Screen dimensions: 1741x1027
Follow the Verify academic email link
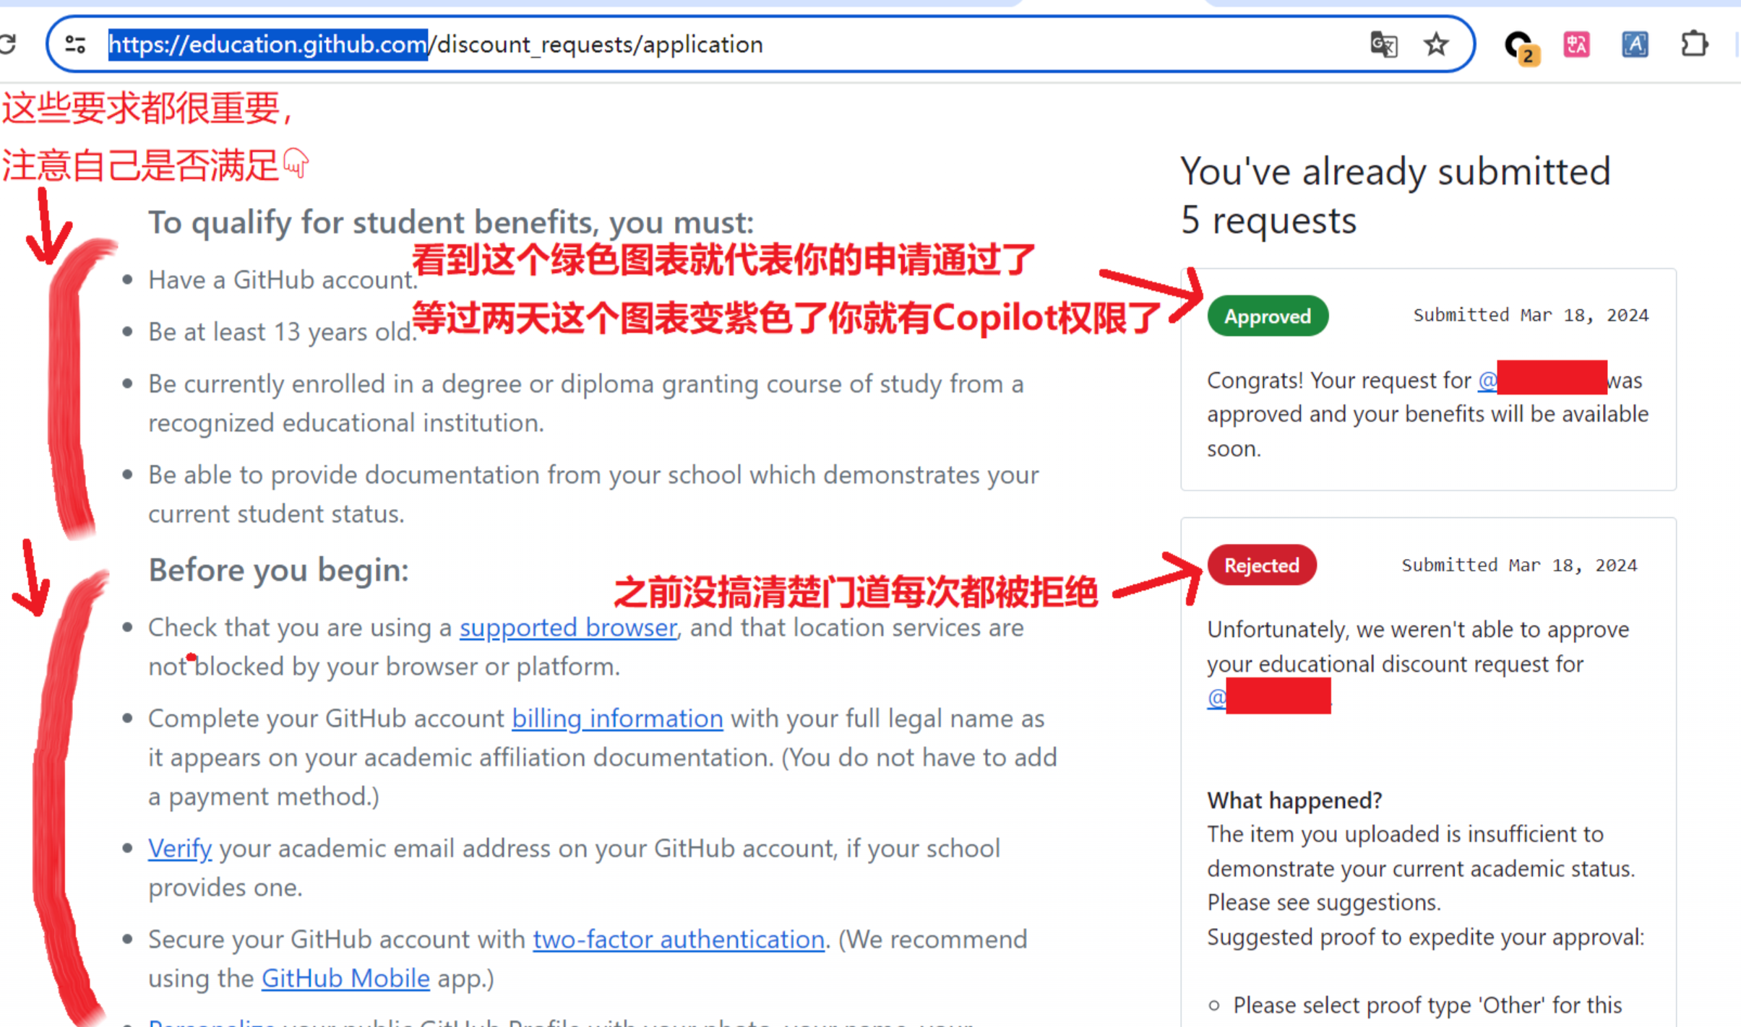tap(180, 848)
